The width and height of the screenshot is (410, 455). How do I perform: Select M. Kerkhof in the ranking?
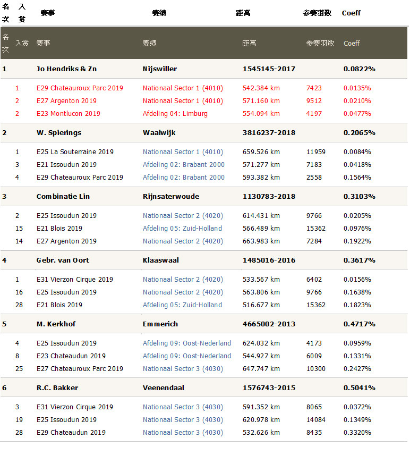[x=55, y=324]
